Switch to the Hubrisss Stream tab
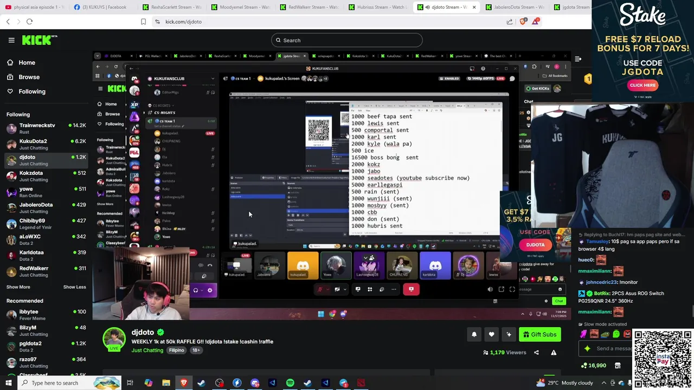694x390 pixels. (x=378, y=7)
